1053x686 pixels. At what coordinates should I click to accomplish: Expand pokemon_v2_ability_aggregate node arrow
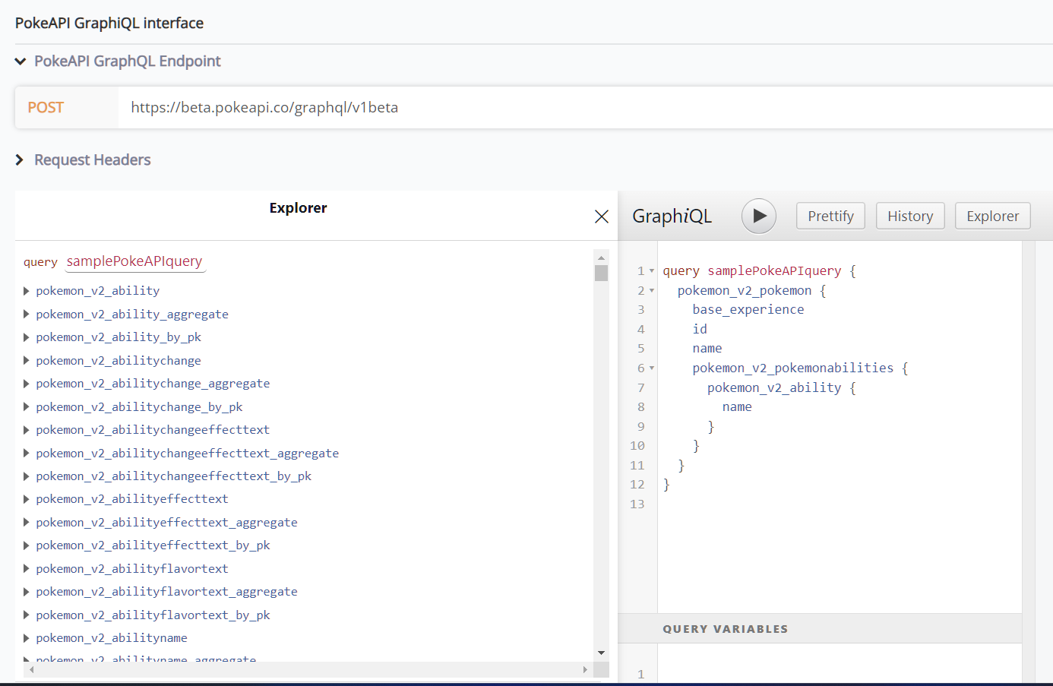tap(27, 314)
